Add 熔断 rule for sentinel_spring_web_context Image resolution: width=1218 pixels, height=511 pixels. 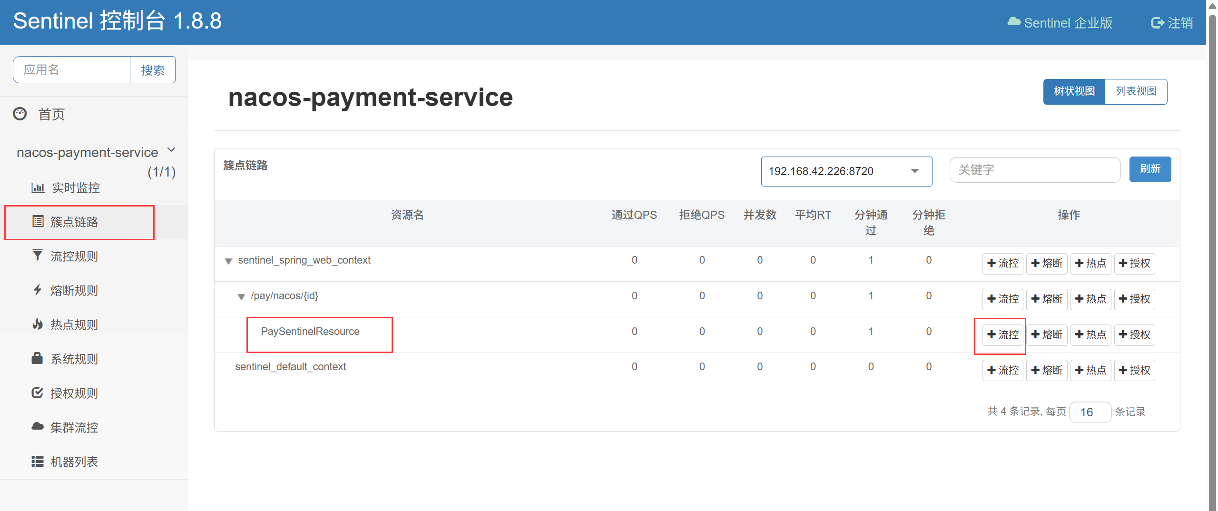point(1047,263)
